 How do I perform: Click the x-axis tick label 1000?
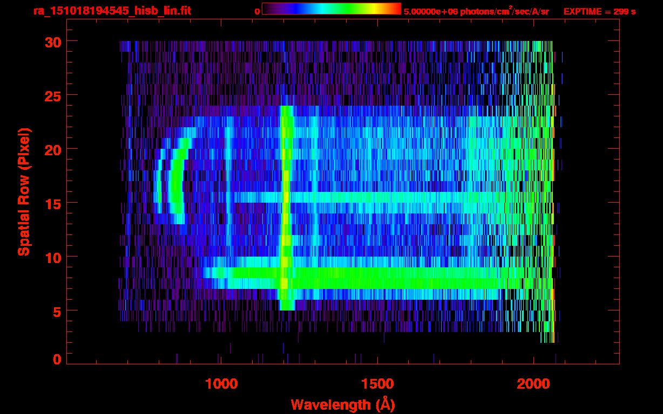(x=221, y=384)
